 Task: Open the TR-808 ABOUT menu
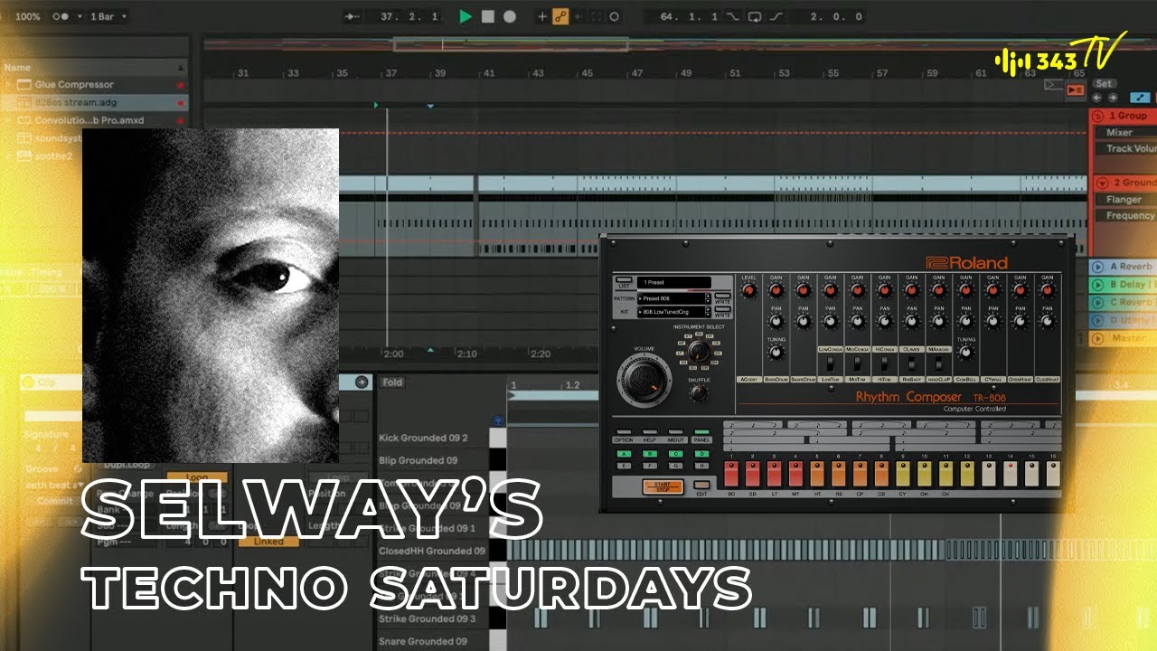click(676, 434)
